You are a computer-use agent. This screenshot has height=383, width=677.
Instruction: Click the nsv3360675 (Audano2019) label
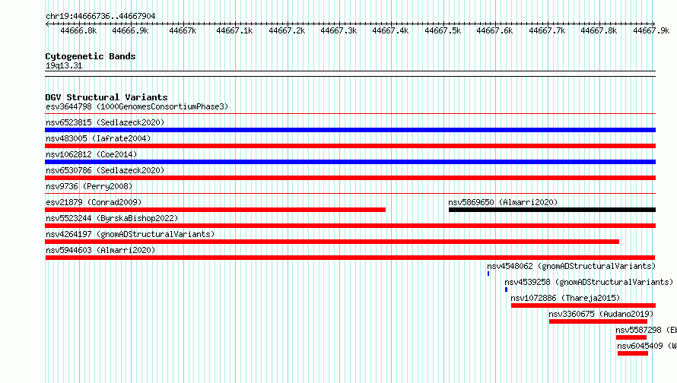click(601, 314)
